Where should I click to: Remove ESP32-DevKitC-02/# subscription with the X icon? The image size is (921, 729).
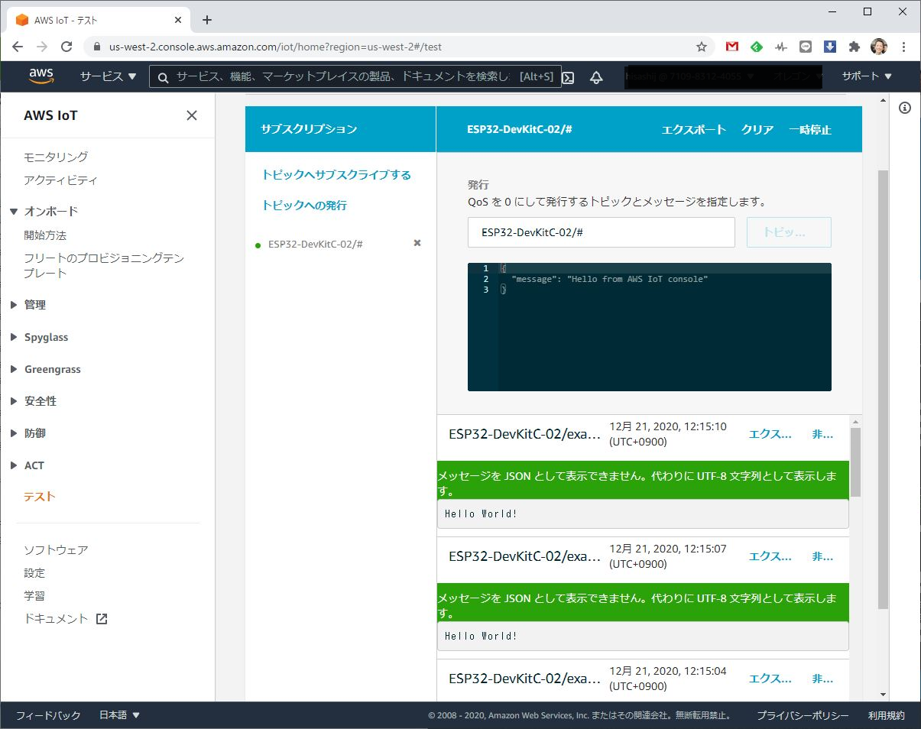click(417, 243)
